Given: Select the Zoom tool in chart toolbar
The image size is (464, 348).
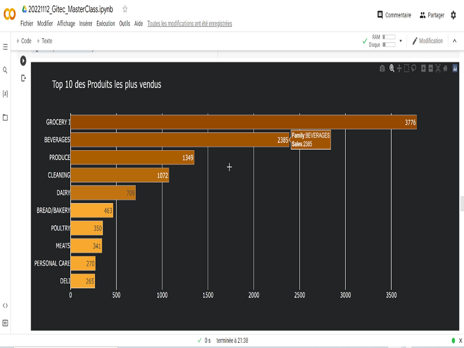Looking at the screenshot, I should point(391,68).
